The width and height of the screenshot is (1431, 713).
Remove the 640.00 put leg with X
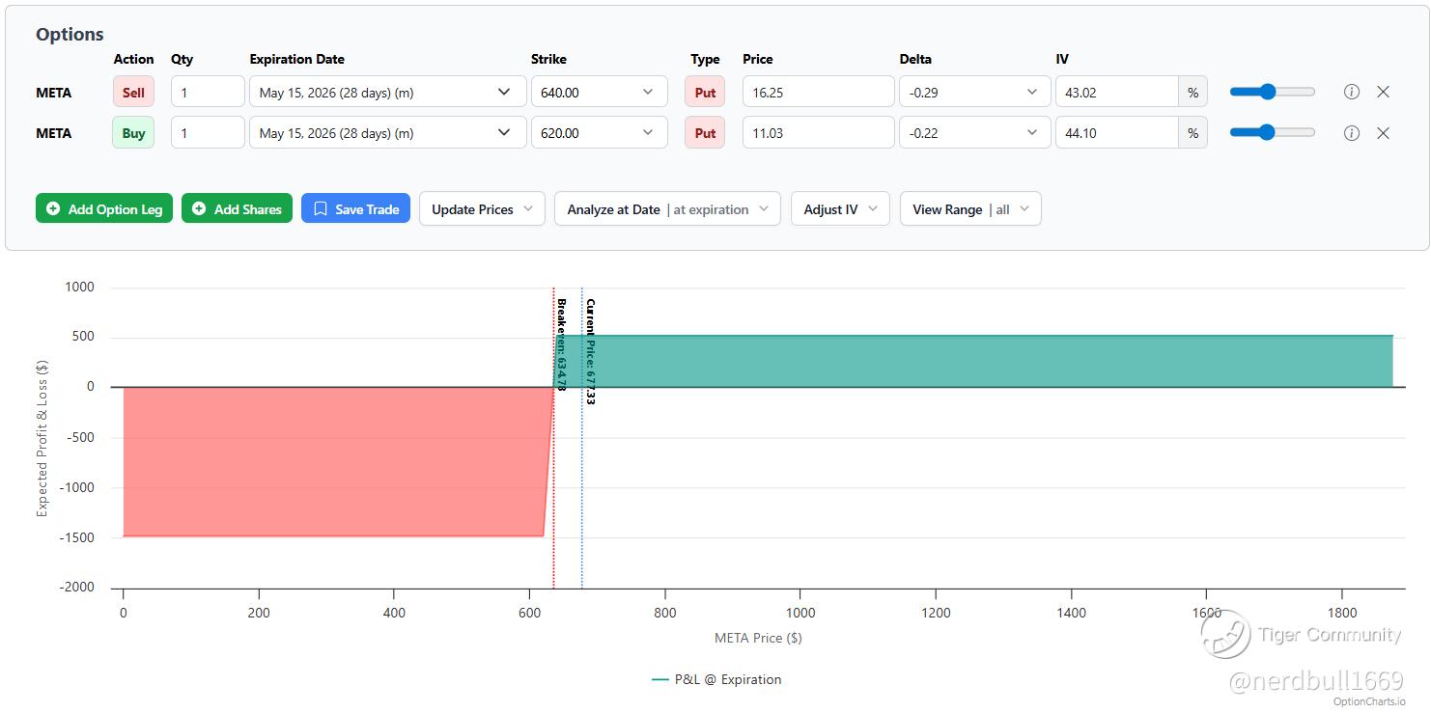[1383, 93]
